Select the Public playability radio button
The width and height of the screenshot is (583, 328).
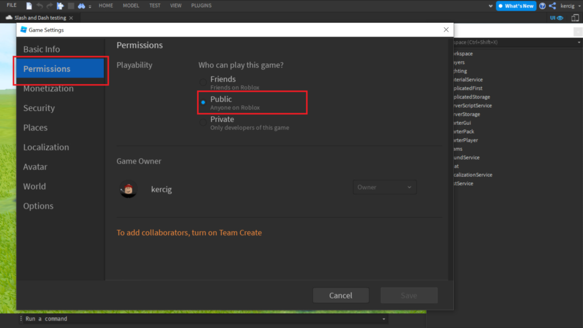pos(203,102)
